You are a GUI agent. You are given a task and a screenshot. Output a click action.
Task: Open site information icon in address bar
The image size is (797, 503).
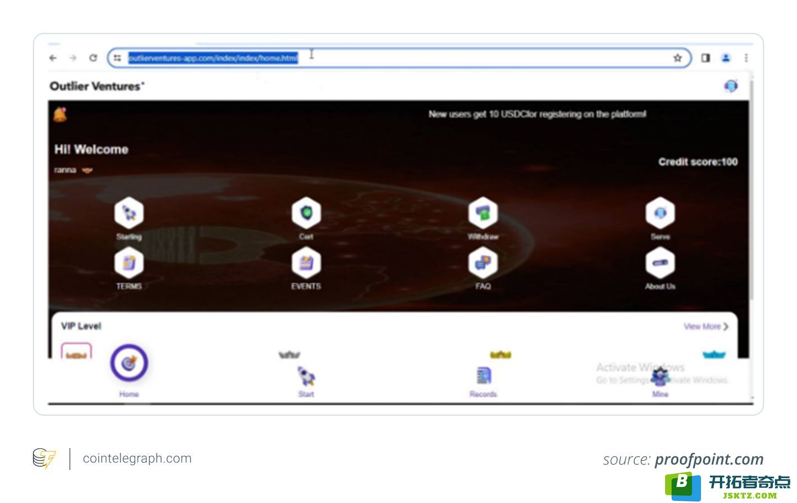(x=118, y=58)
